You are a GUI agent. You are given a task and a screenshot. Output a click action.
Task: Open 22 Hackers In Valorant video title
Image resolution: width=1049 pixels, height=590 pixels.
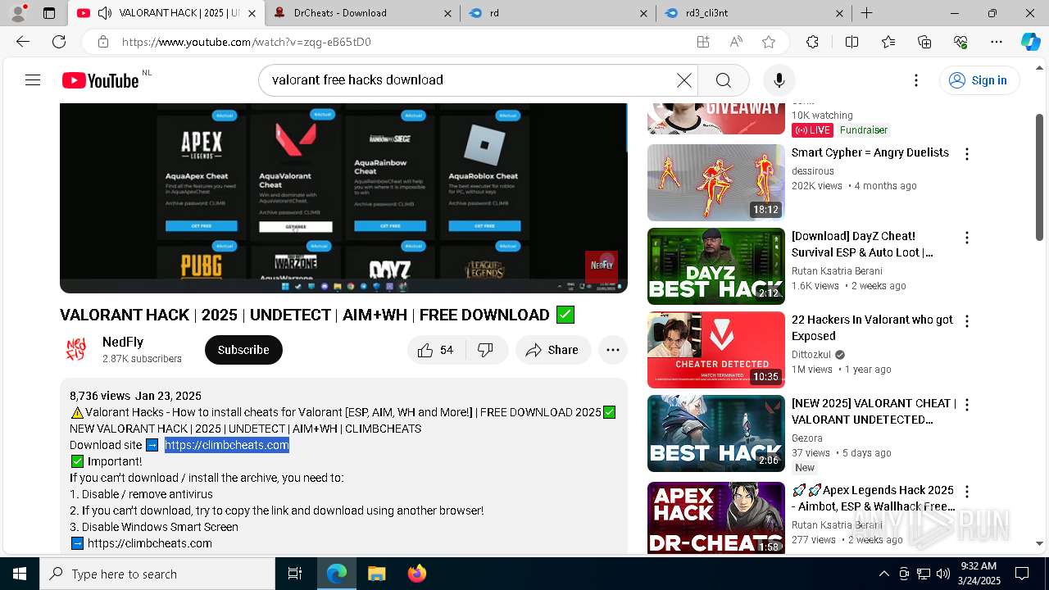872,328
